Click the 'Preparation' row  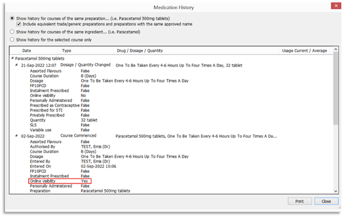[80, 191]
